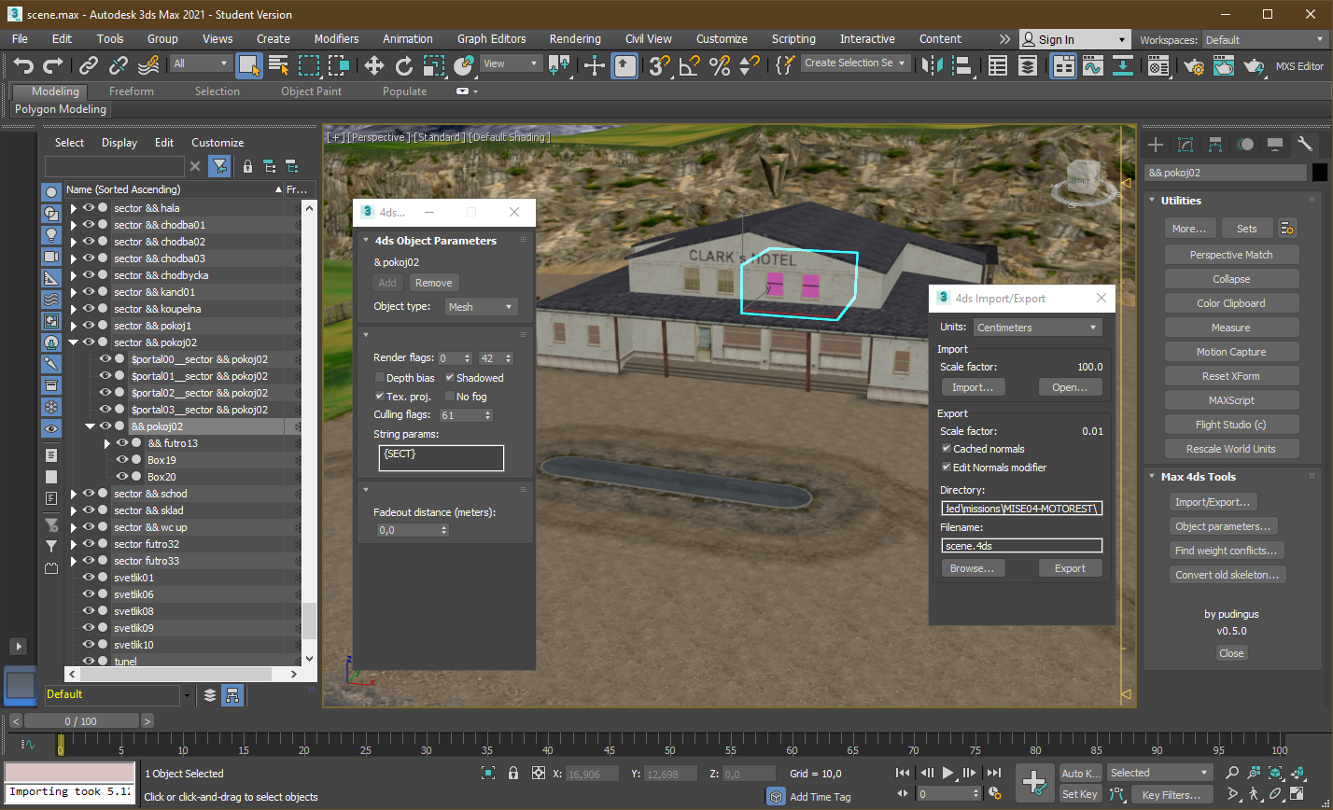
Task: Open the Scripting menu
Action: click(793, 39)
